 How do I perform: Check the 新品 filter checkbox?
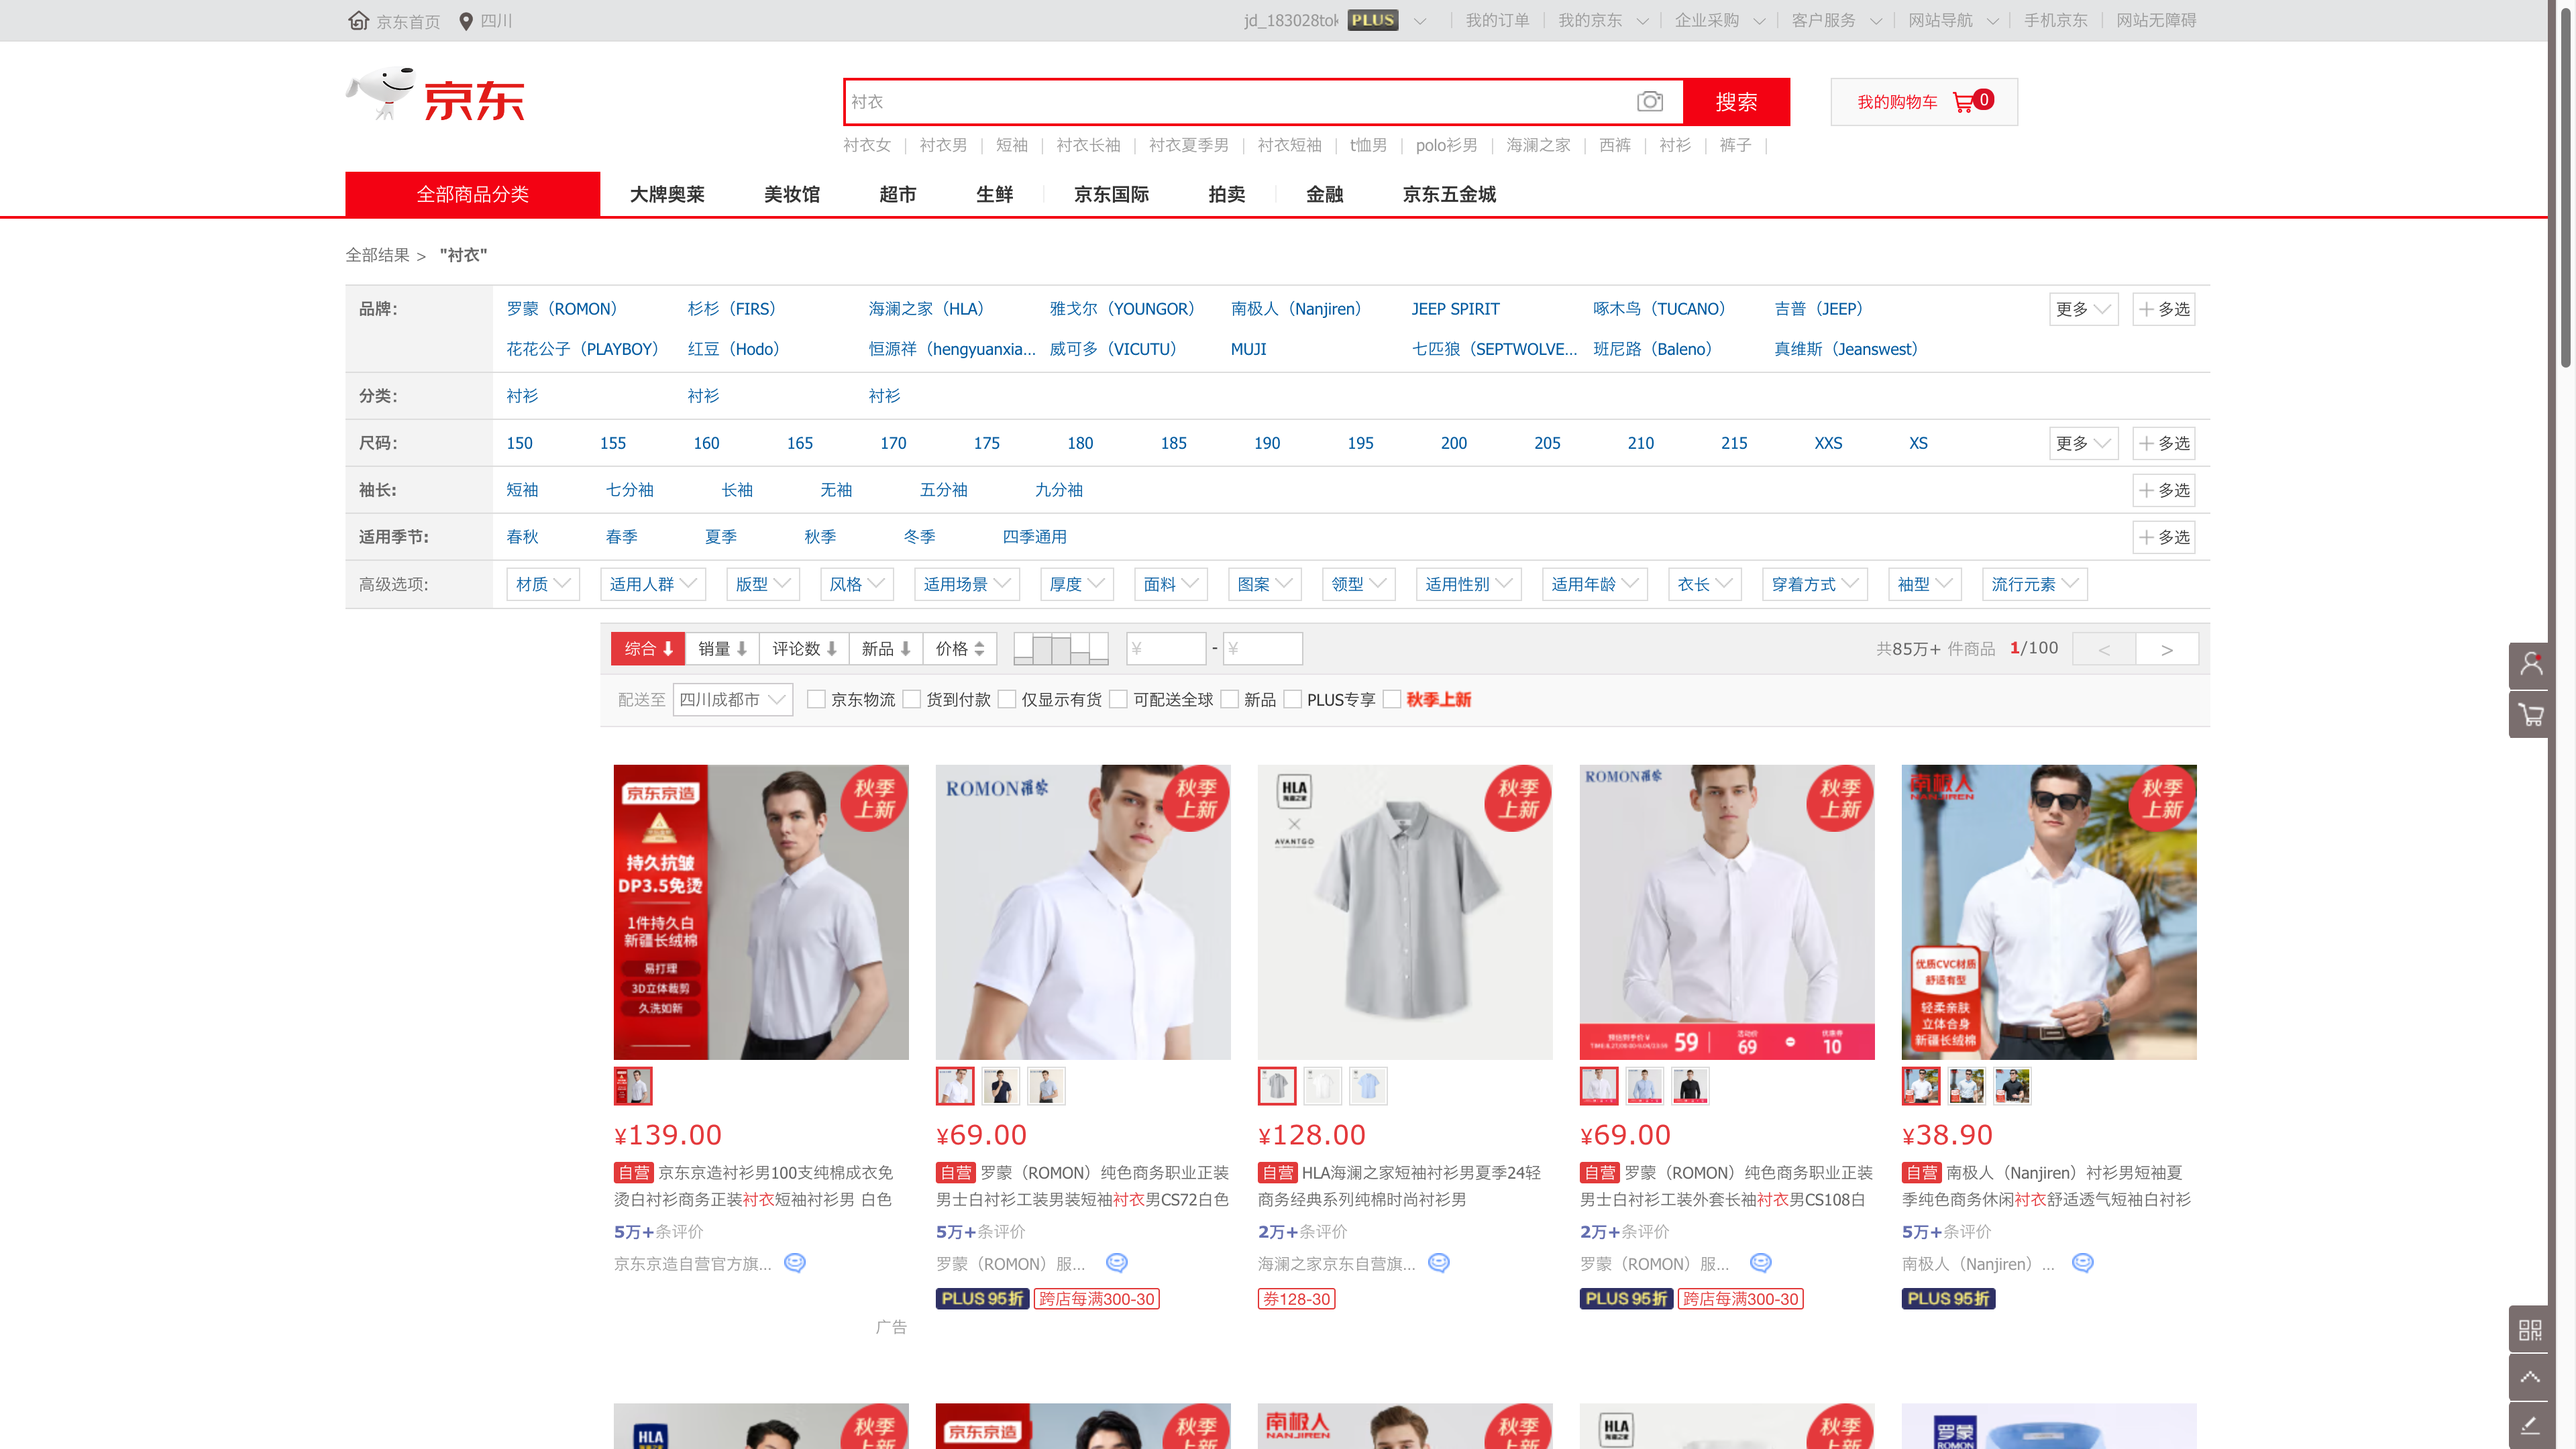[1230, 699]
